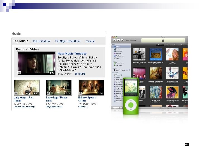The height and width of the screenshot is (151, 201).
Task: Click the plus icon on the Poker Face thumbnail
Action: coord(48,93)
